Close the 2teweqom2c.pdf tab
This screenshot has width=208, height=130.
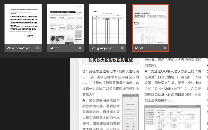(38, 48)
